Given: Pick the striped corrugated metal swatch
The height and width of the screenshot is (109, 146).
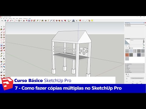Looking at the screenshot, I should coord(135,51).
